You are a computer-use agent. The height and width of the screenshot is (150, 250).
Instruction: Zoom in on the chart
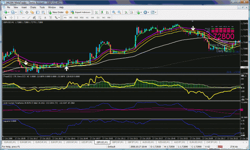pos(114,12)
